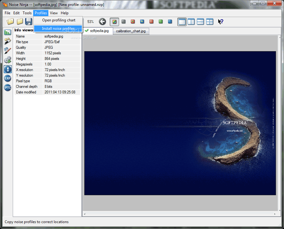
Task: Open the File menu
Action: click(x=7, y=13)
